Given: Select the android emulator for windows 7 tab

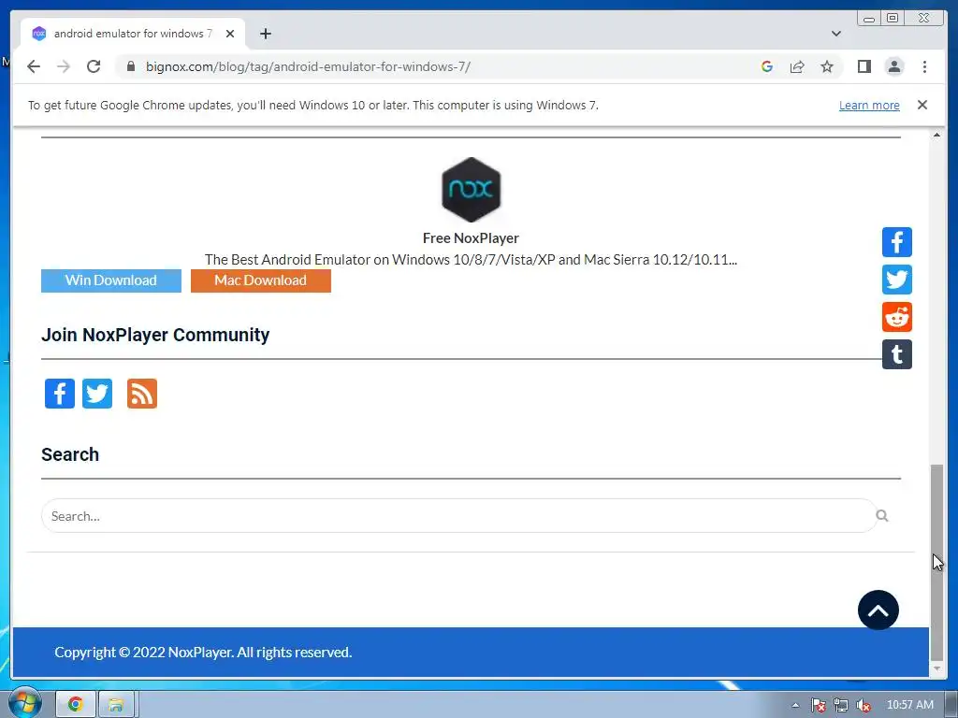Looking at the screenshot, I should [133, 34].
